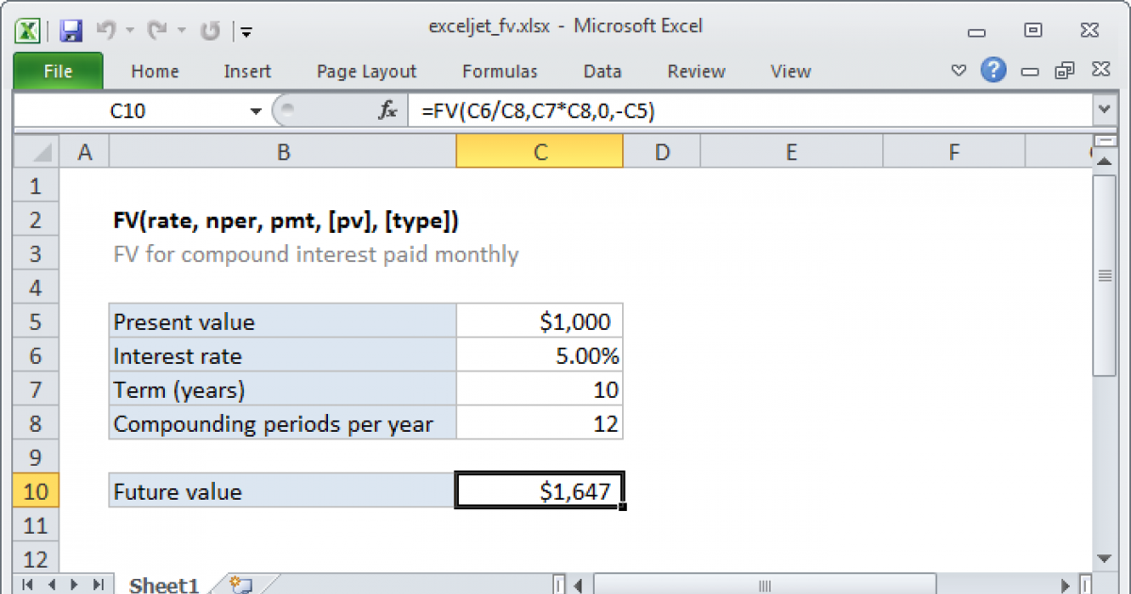
Task: Open the Insert Function dialog with fx icon
Action: pyautogui.click(x=385, y=109)
